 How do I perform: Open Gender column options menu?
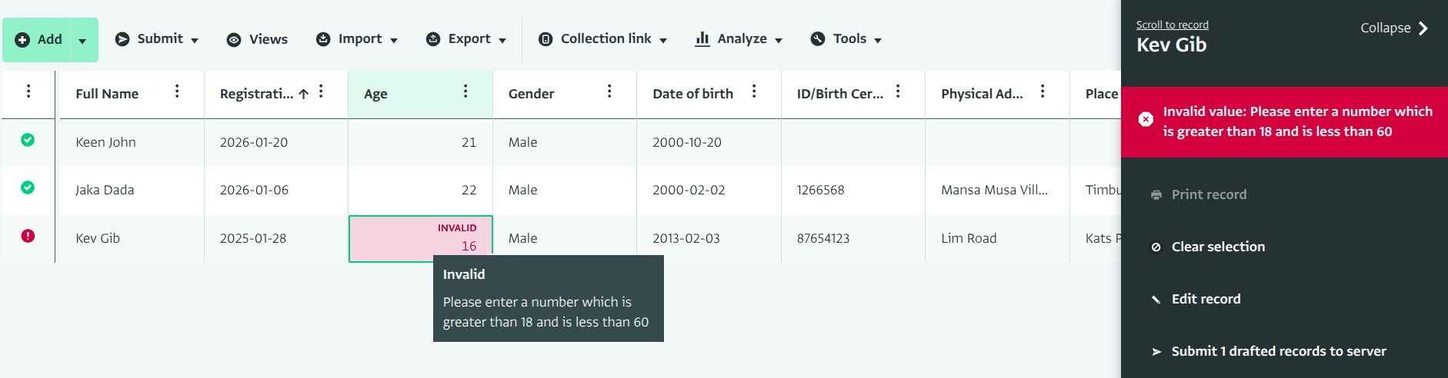(x=609, y=91)
